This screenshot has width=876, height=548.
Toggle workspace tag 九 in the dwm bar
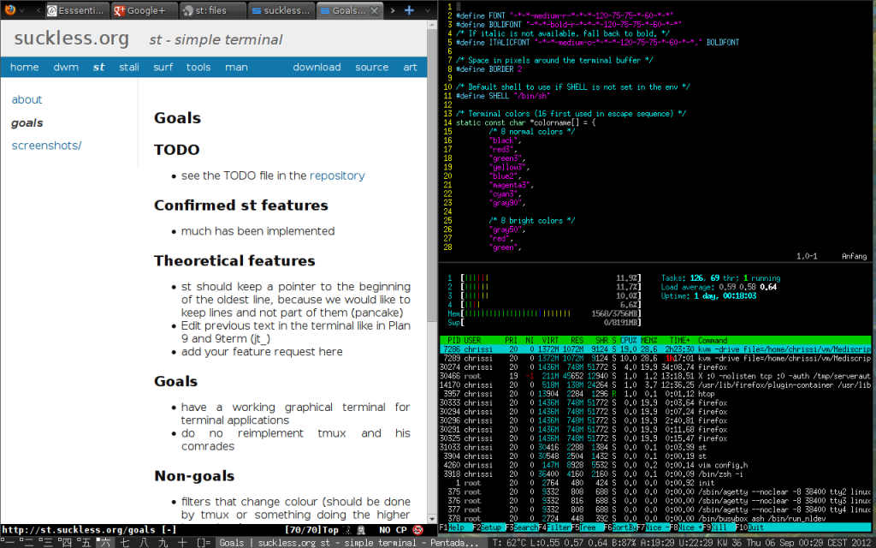(x=161, y=541)
